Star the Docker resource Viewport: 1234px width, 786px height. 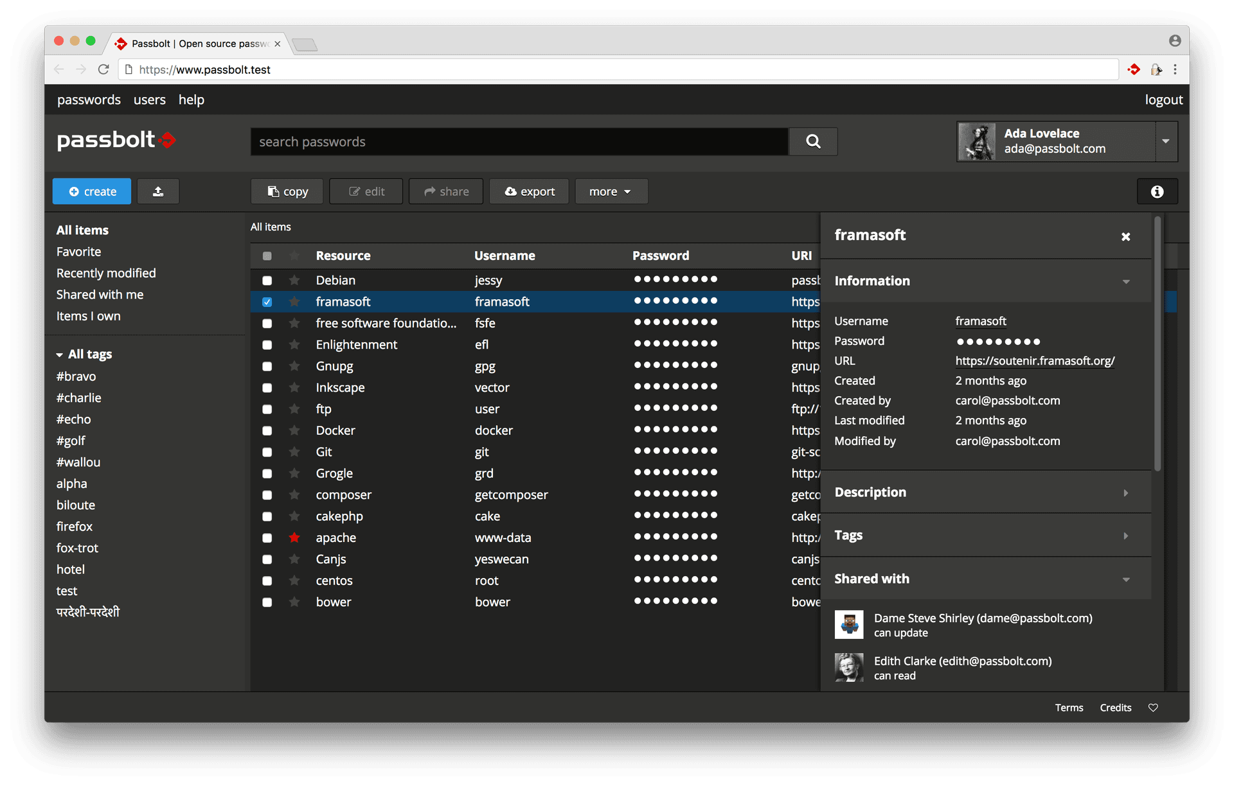click(x=294, y=430)
